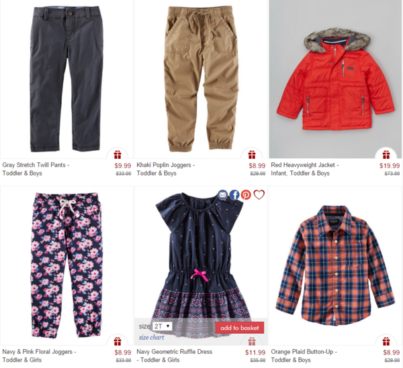View gray twill pants product image
This screenshot has width=403, height=368.
[x=66, y=79]
